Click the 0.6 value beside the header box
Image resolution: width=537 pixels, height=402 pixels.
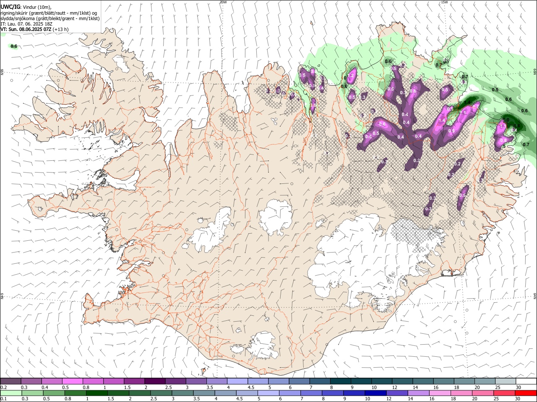point(14,46)
